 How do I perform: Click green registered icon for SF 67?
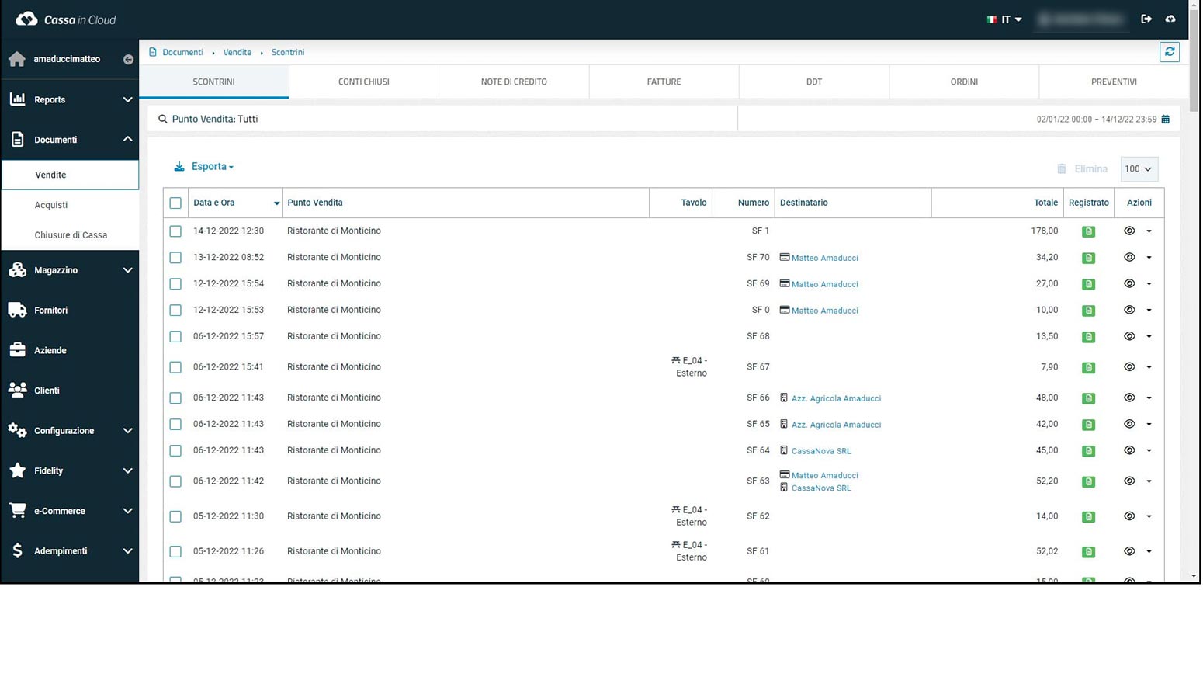(1089, 367)
